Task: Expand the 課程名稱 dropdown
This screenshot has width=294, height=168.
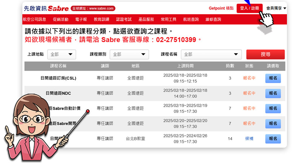Action: (x=211, y=55)
